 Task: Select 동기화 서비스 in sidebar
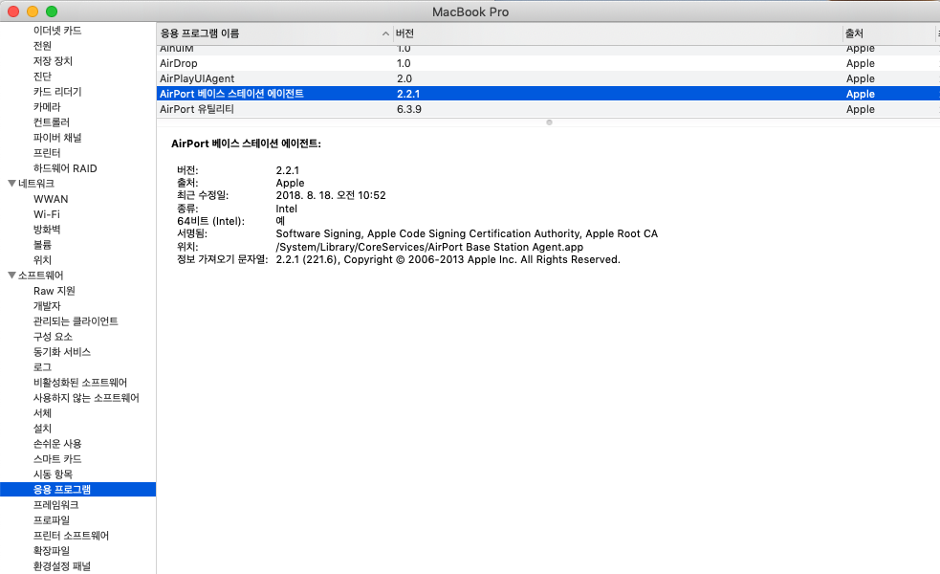62,352
